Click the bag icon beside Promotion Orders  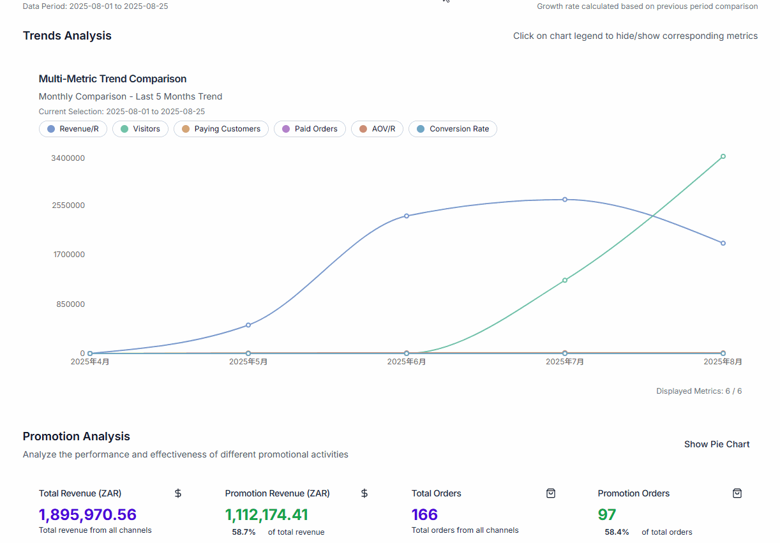[737, 493]
